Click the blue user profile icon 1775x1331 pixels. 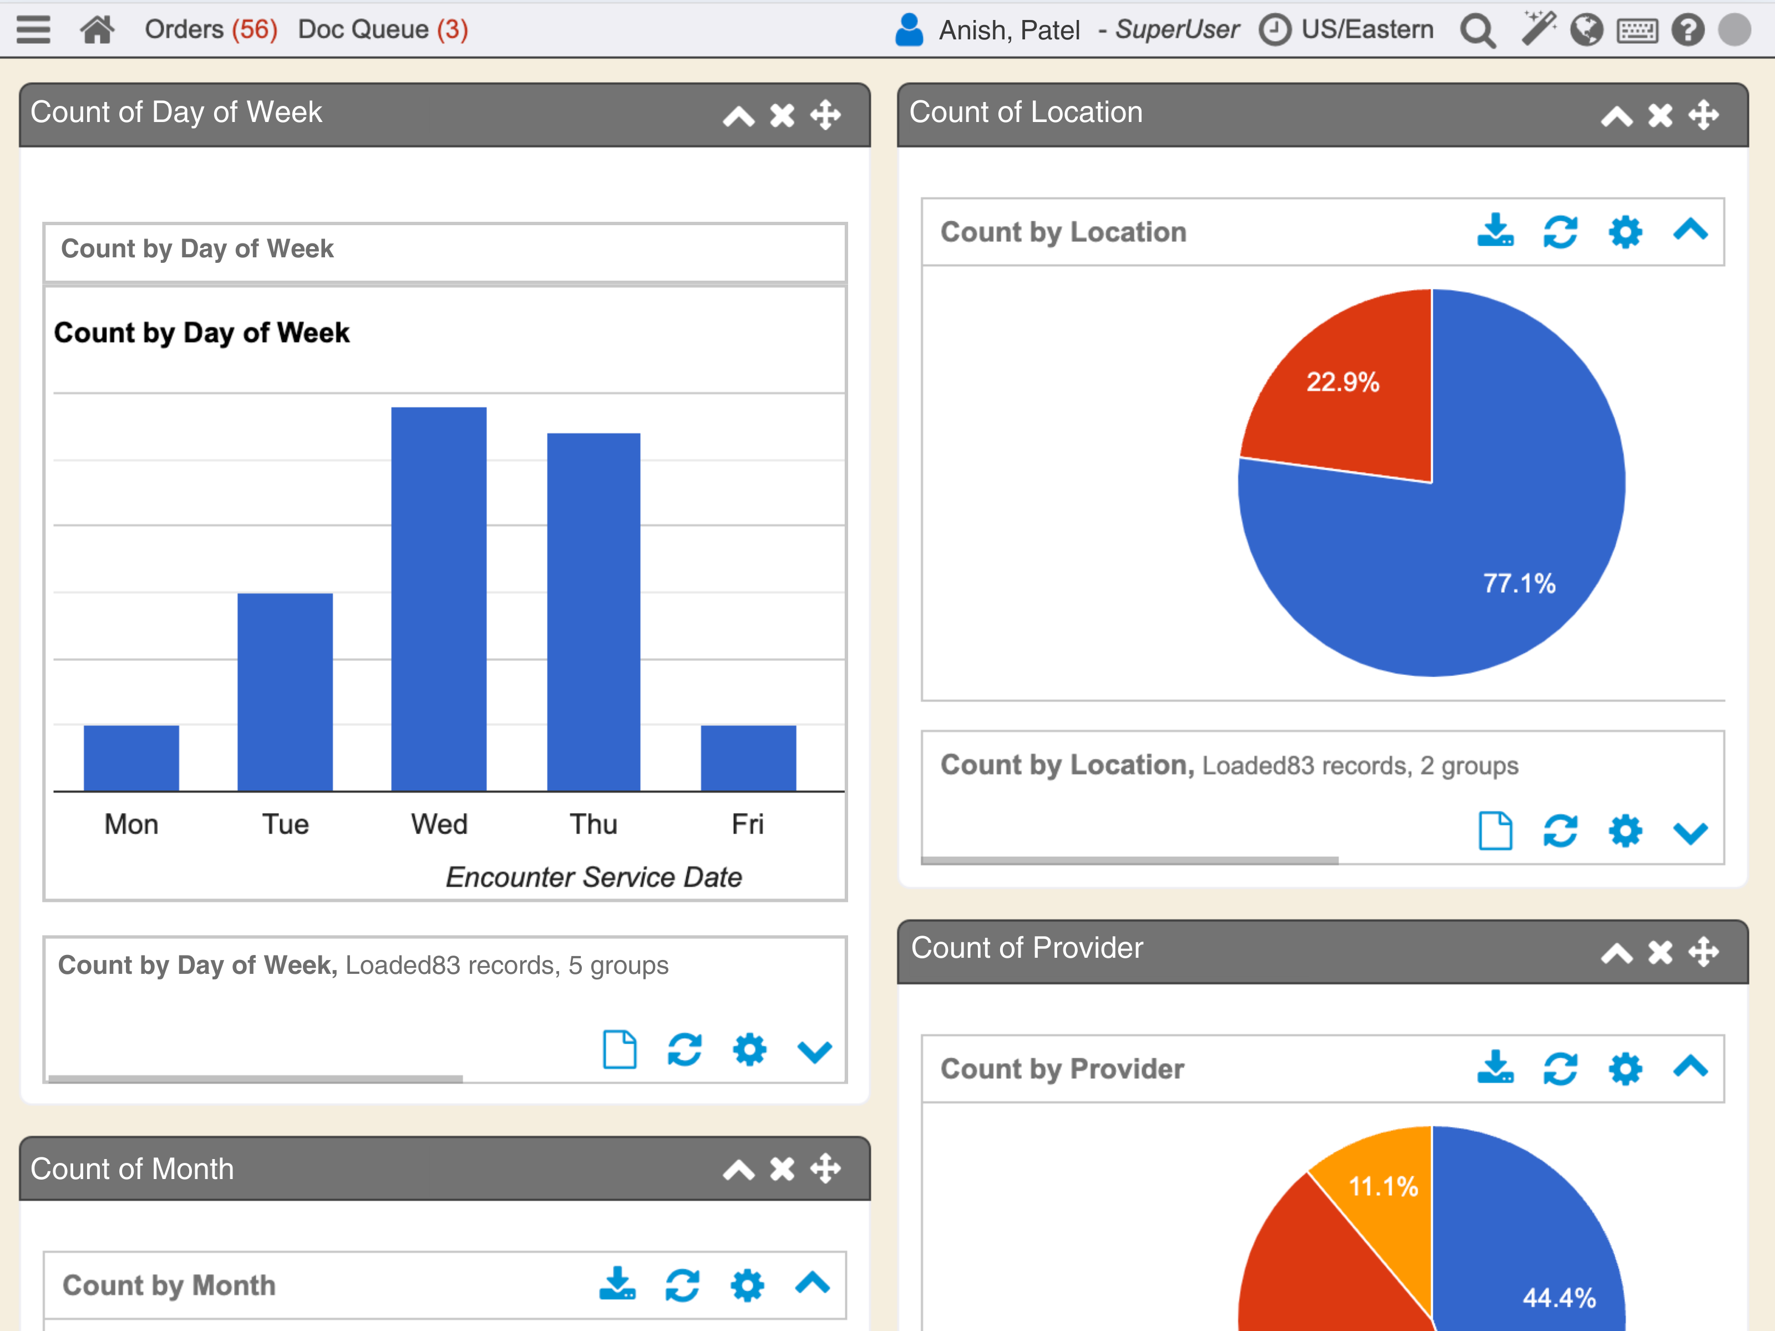click(909, 30)
